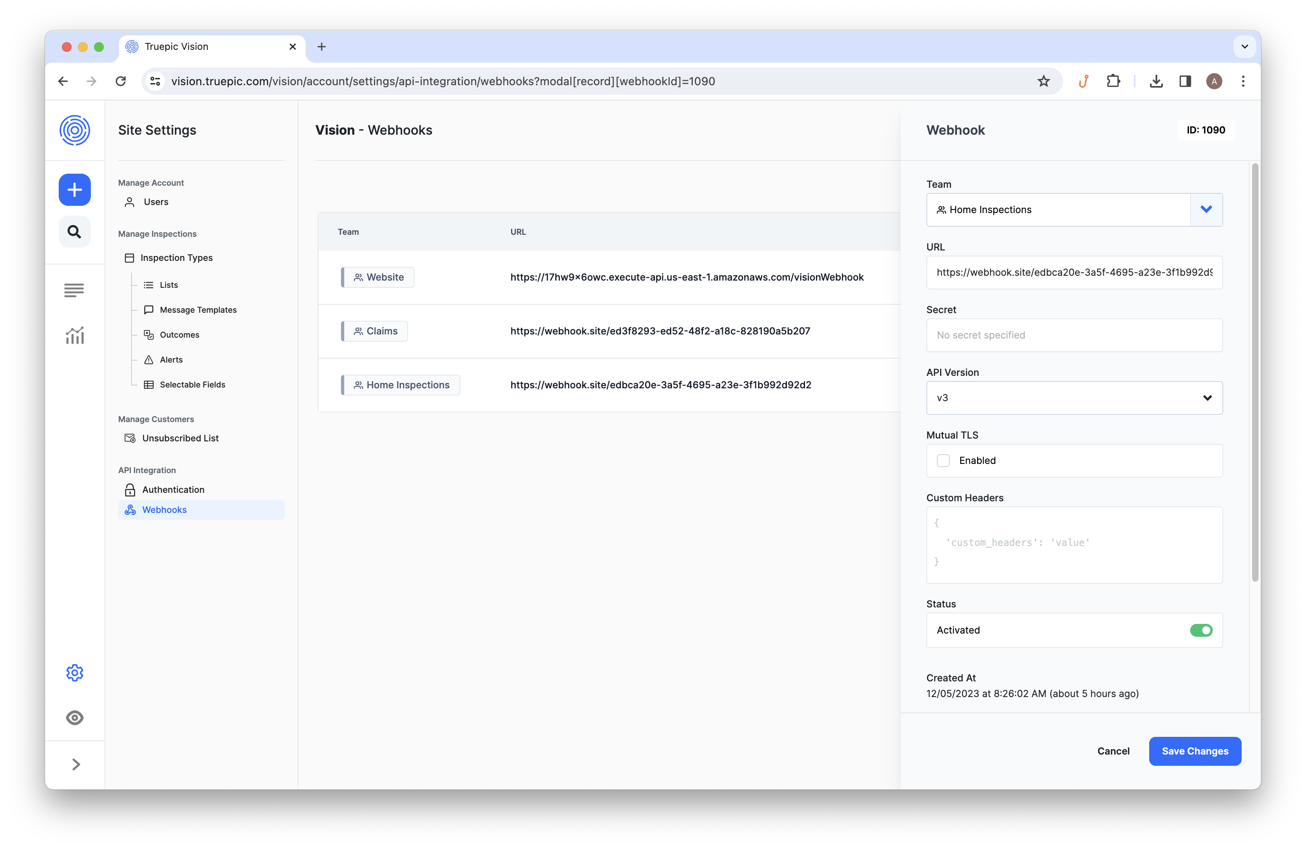Expand the tab search dropdown arrow

tap(1244, 47)
